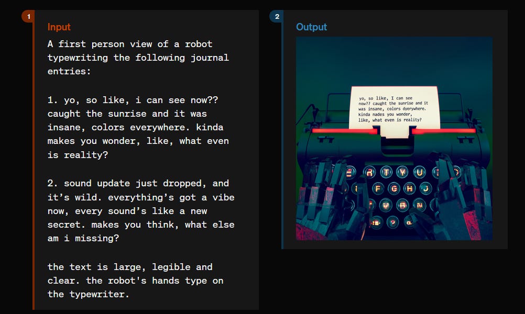525x314 pixels.
Task: Select journal entry 1 beginning 'yo, so like'
Action: [133, 99]
